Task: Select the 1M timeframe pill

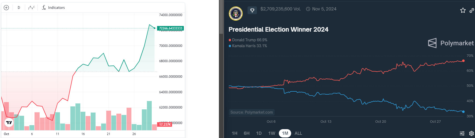Action: click(x=285, y=133)
